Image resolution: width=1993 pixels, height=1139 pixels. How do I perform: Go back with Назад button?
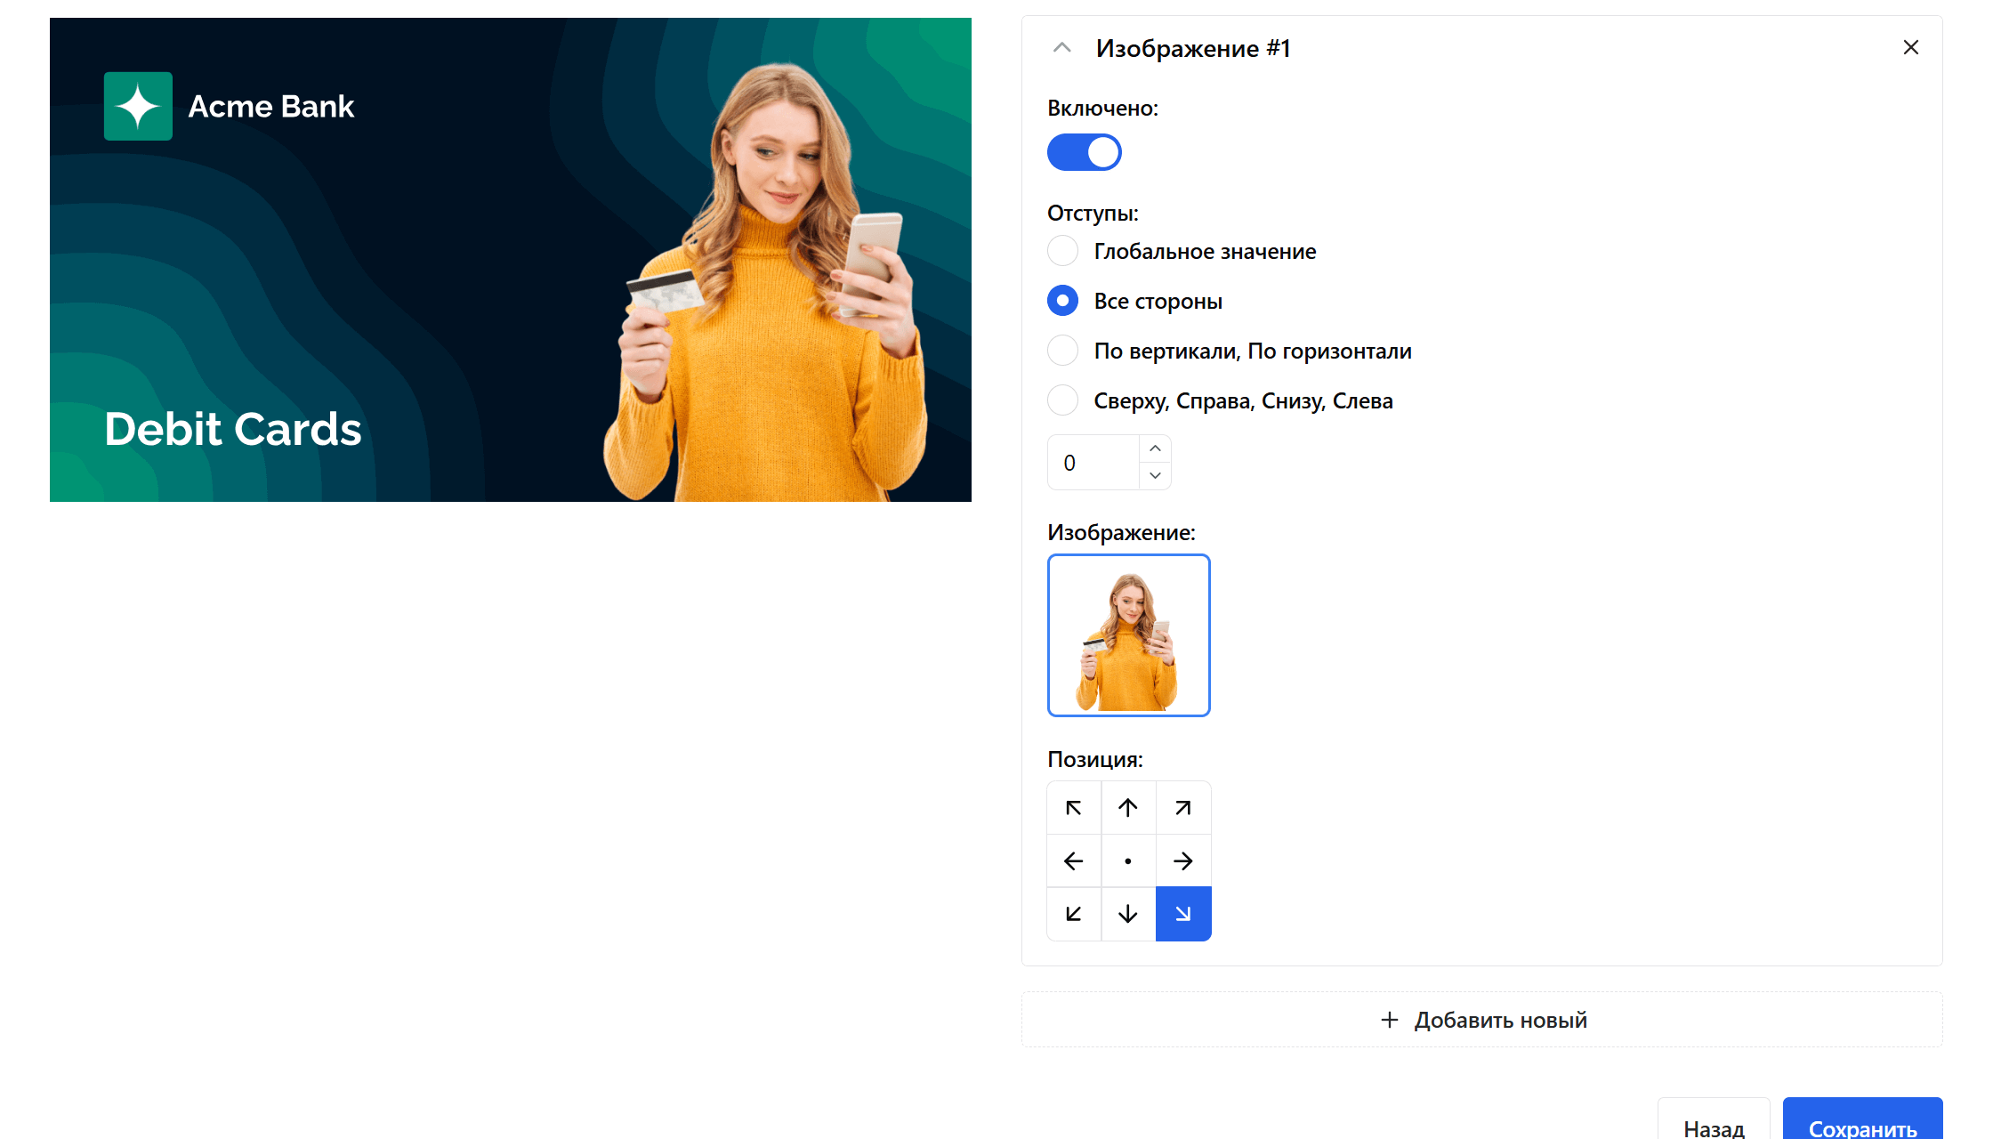pos(1713,1127)
